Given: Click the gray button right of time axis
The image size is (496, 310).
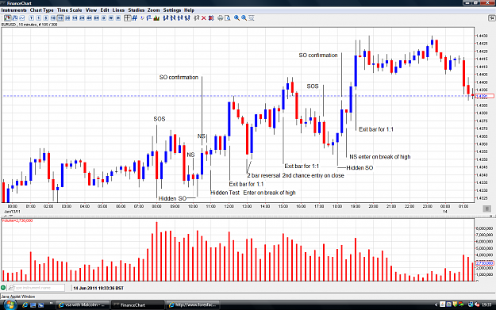Looking at the screenshot, I should click(x=486, y=209).
